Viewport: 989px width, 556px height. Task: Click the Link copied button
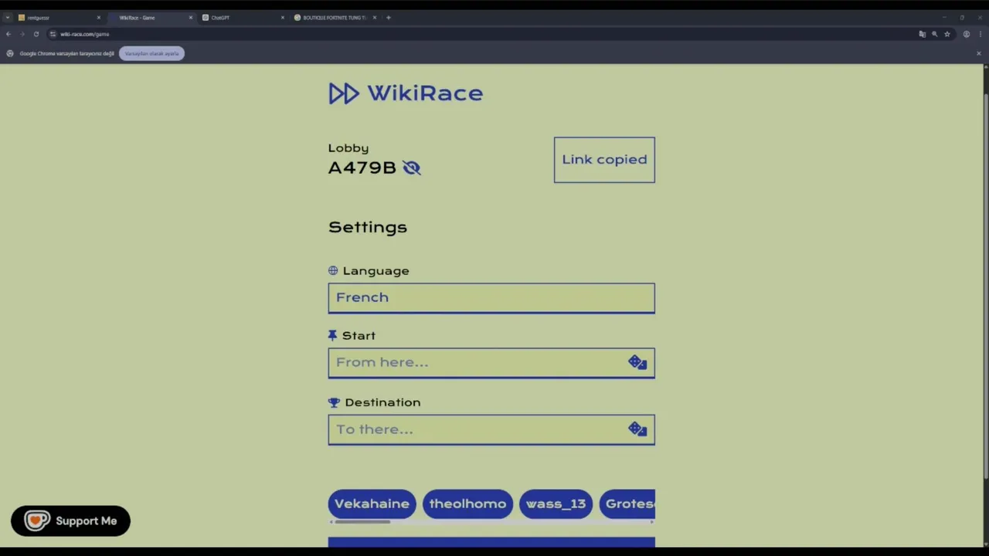click(604, 160)
